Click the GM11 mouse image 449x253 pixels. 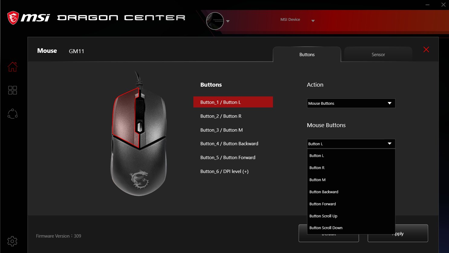[139, 134]
